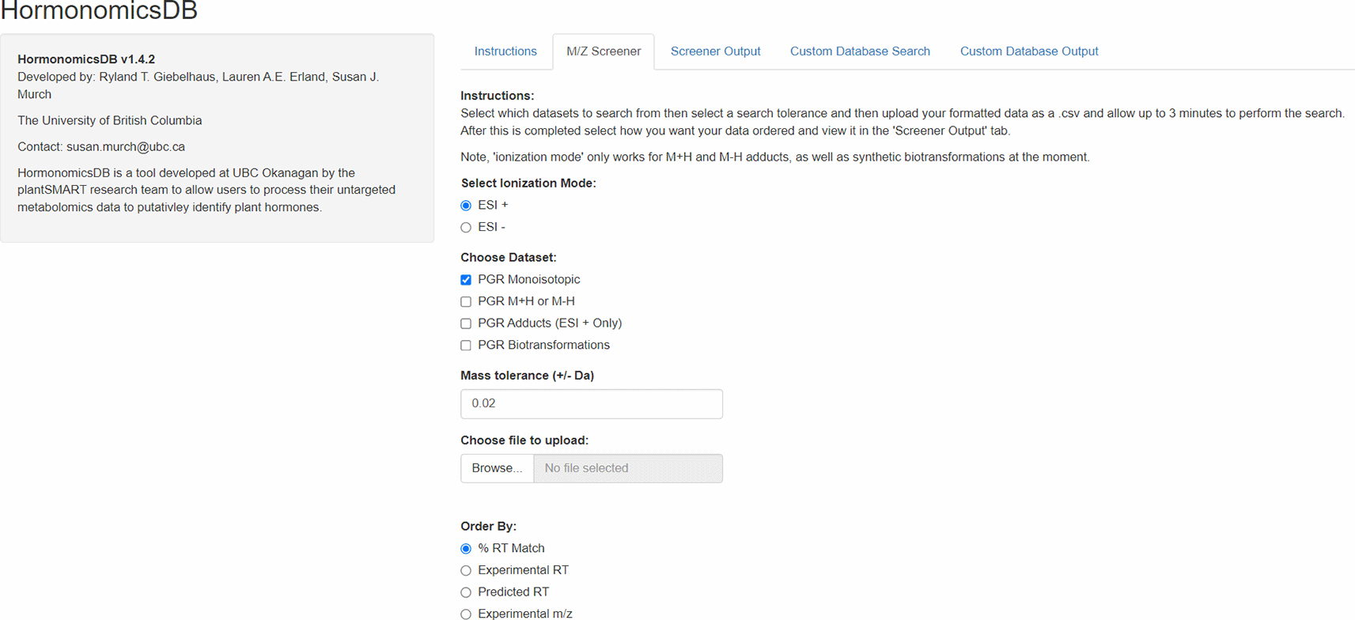View the Custom Database Output tab
The height and width of the screenshot is (620, 1355).
tap(1028, 51)
